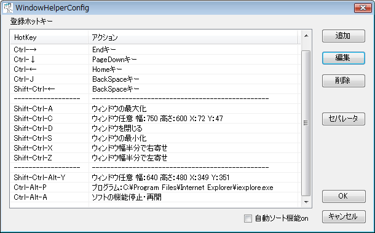
Task: Click the 削除 button
Action: coord(344,81)
